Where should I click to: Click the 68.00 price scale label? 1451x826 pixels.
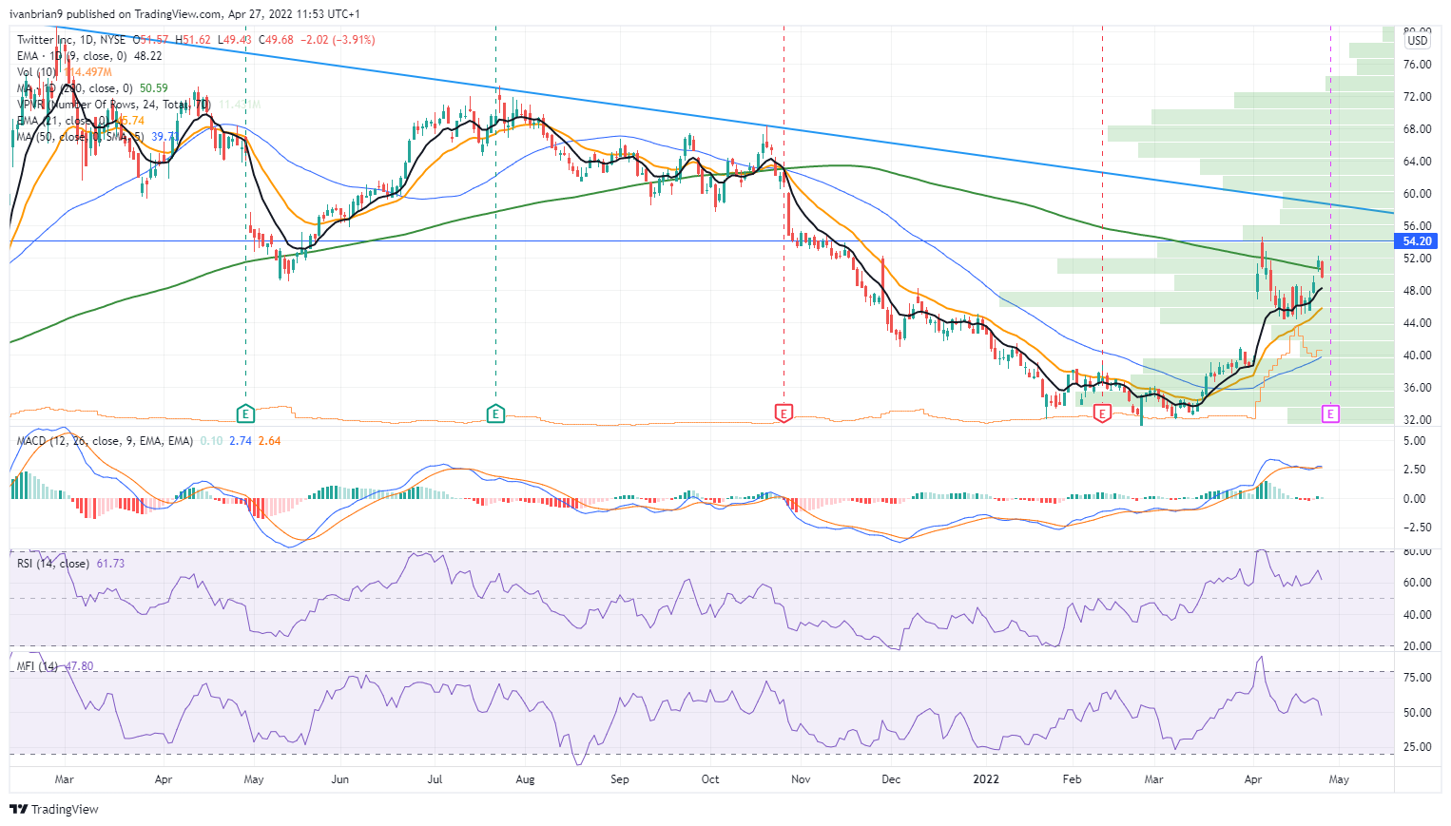[x=1417, y=129]
